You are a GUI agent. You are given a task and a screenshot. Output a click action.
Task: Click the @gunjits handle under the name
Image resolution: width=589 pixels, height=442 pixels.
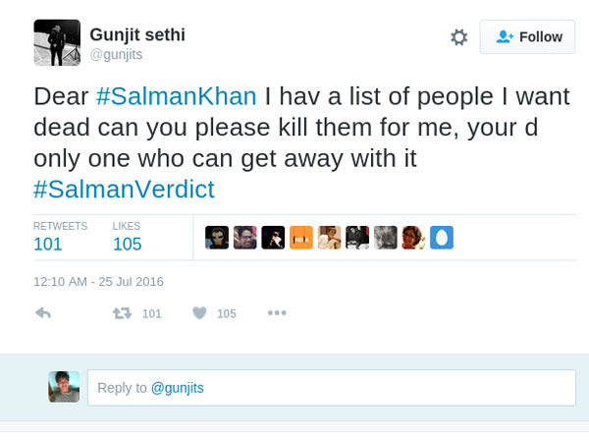(x=116, y=55)
